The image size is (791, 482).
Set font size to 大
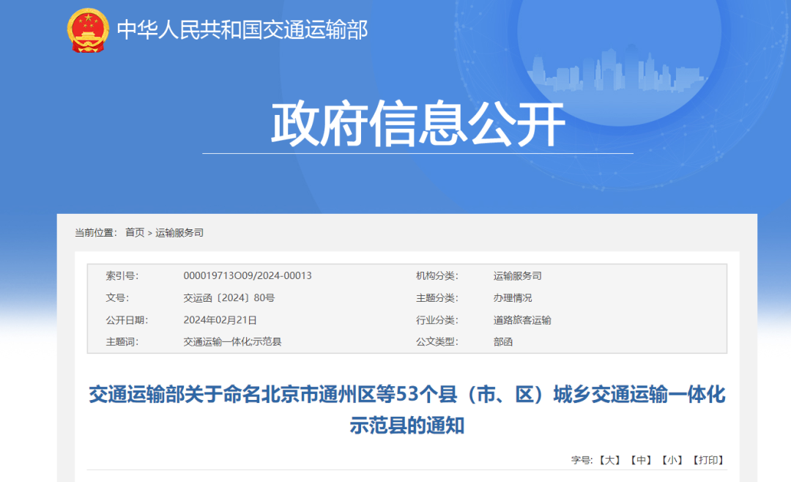point(609,460)
